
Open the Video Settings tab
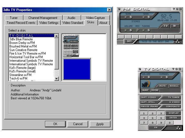click(x=49, y=22)
